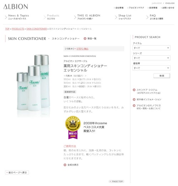Expand the シリーズ dropdown list
The width and height of the screenshot is (178, 186).
click(151, 58)
